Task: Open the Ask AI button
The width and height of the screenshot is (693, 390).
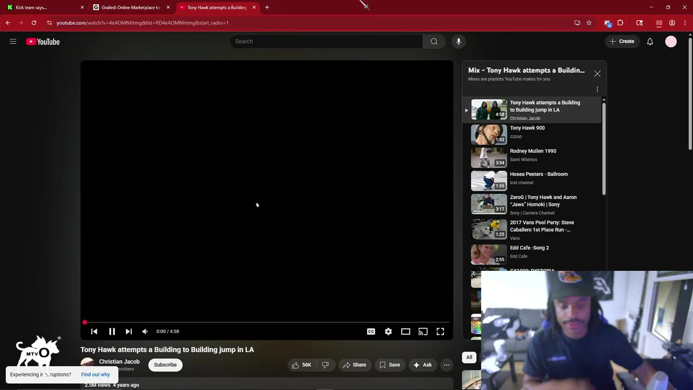Action: [422, 365]
